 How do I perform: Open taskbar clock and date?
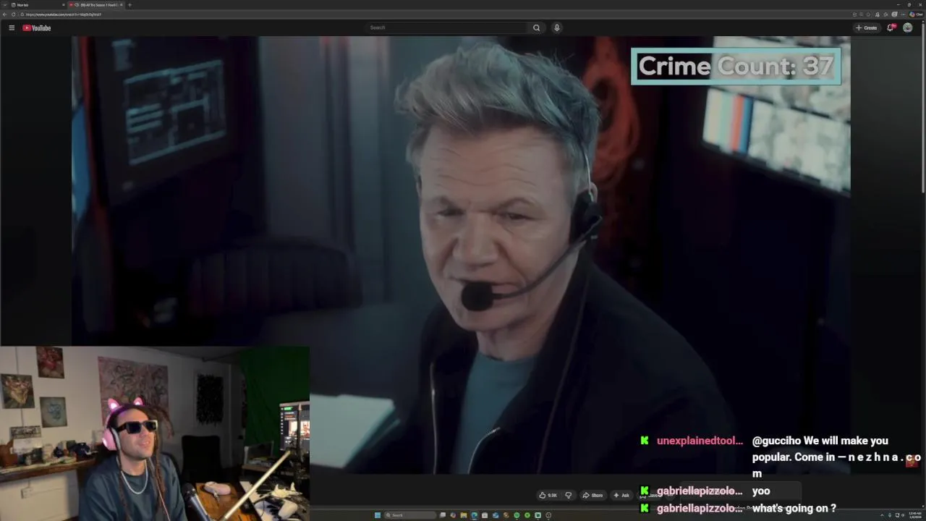(914, 515)
